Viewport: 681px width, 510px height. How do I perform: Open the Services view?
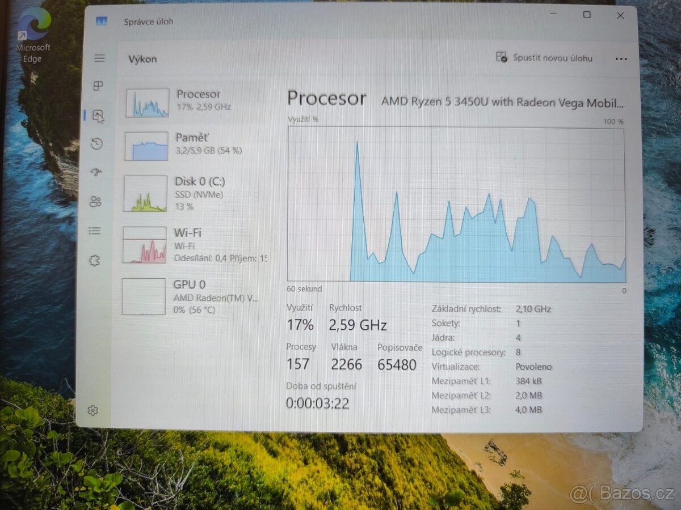(95, 260)
